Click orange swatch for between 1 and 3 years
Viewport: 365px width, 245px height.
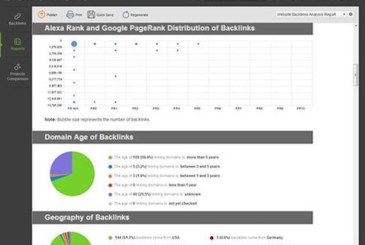111,176
